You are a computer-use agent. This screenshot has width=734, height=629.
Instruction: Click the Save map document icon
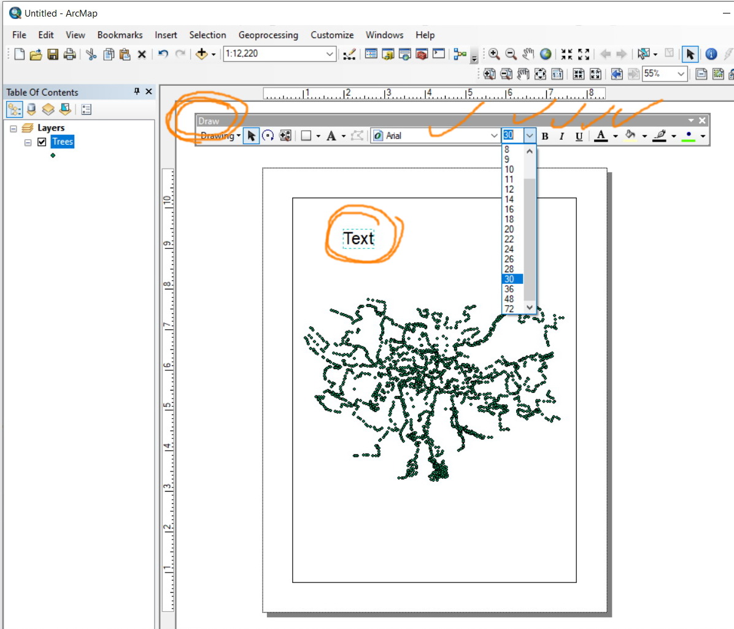(53, 54)
